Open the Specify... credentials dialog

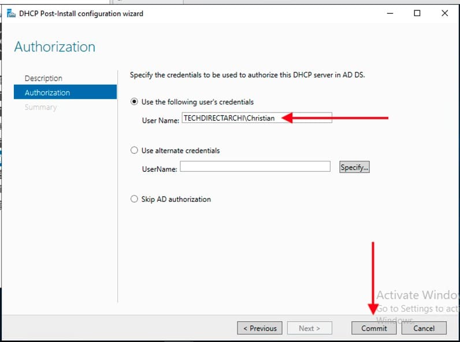tap(354, 167)
